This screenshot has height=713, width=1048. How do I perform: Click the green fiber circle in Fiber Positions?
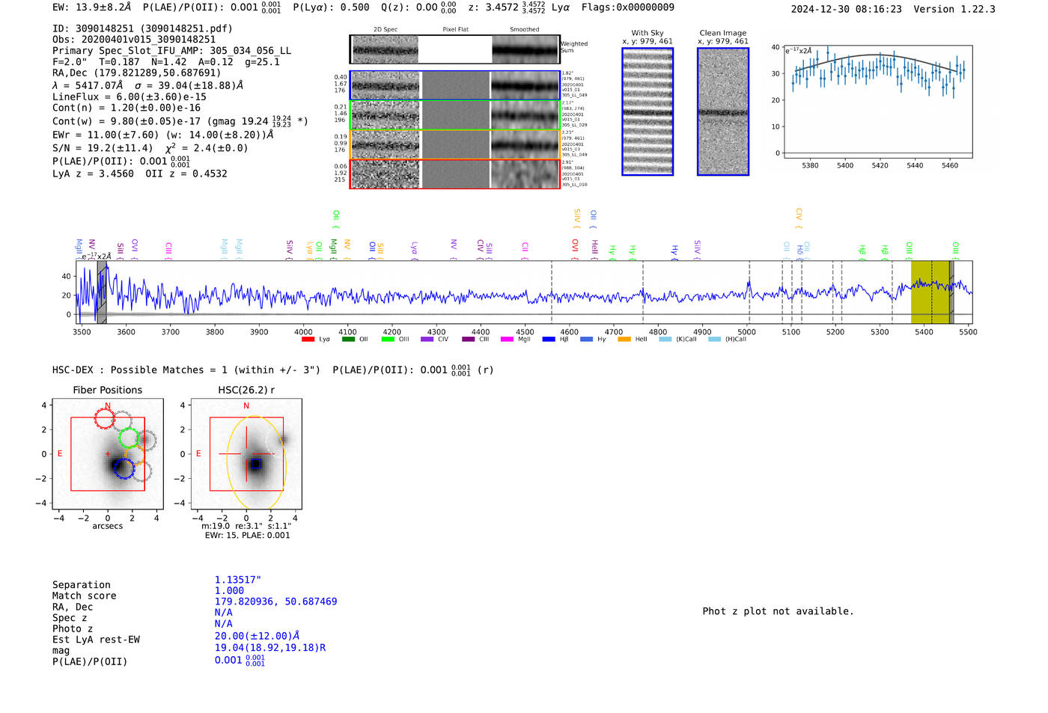129,438
